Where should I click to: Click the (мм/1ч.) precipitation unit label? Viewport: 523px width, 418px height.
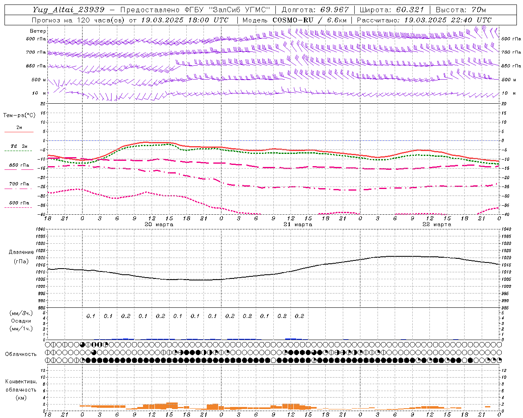pyautogui.click(x=21, y=329)
